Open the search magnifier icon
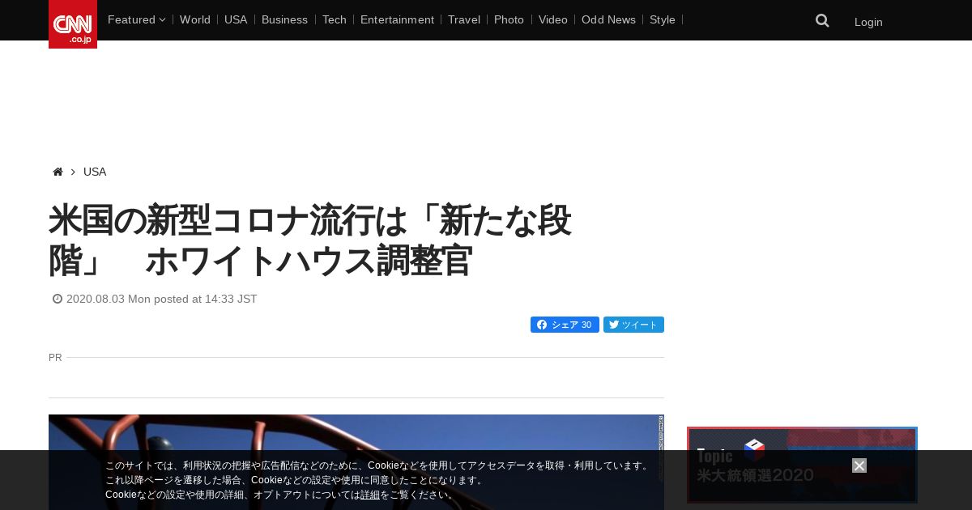Viewport: 972px width, 510px height. [822, 21]
